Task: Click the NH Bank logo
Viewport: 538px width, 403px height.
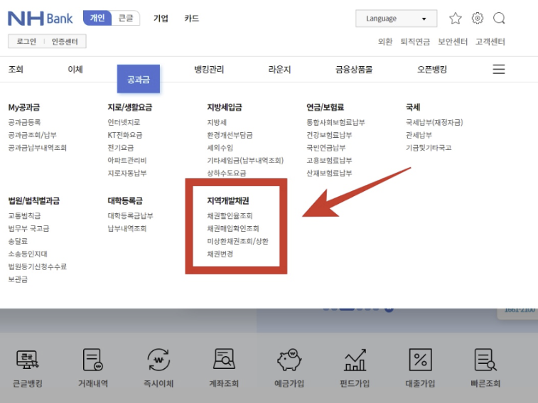Action: click(x=40, y=18)
